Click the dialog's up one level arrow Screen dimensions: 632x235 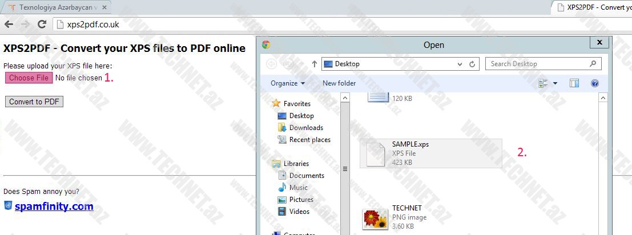click(314, 64)
